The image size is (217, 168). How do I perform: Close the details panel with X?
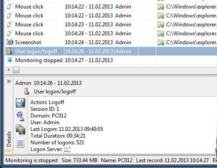click(x=9, y=81)
